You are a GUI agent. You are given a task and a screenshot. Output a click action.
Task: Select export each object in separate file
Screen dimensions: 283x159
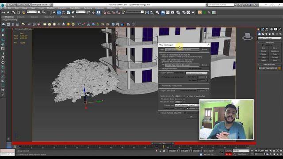[x=160, y=60]
